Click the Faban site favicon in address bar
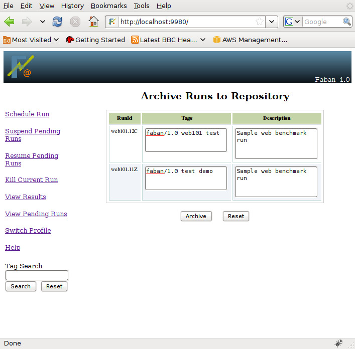 pos(112,22)
